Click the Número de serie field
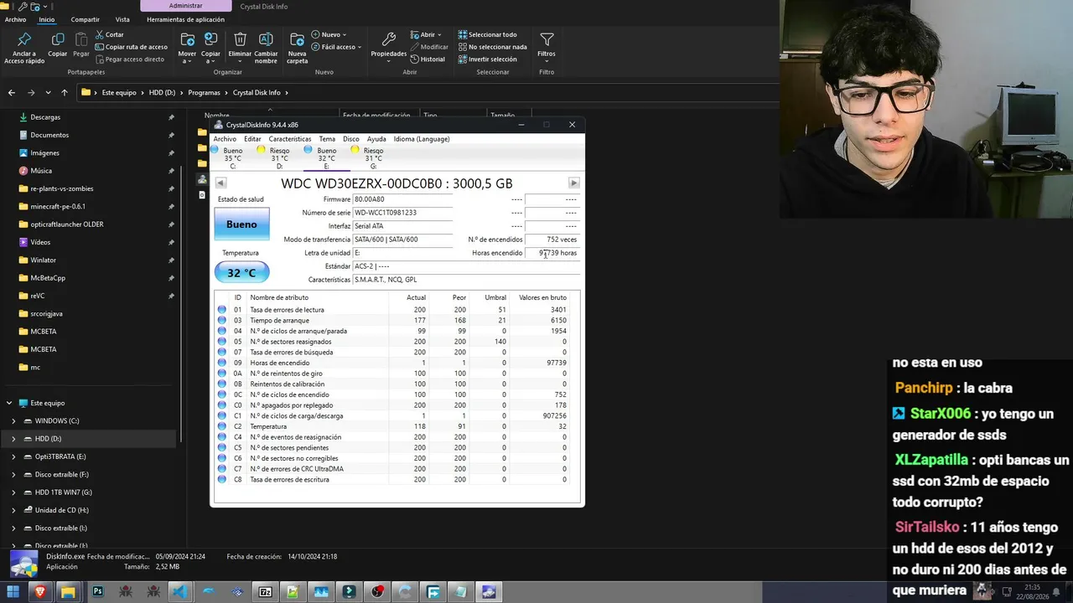 click(x=403, y=213)
